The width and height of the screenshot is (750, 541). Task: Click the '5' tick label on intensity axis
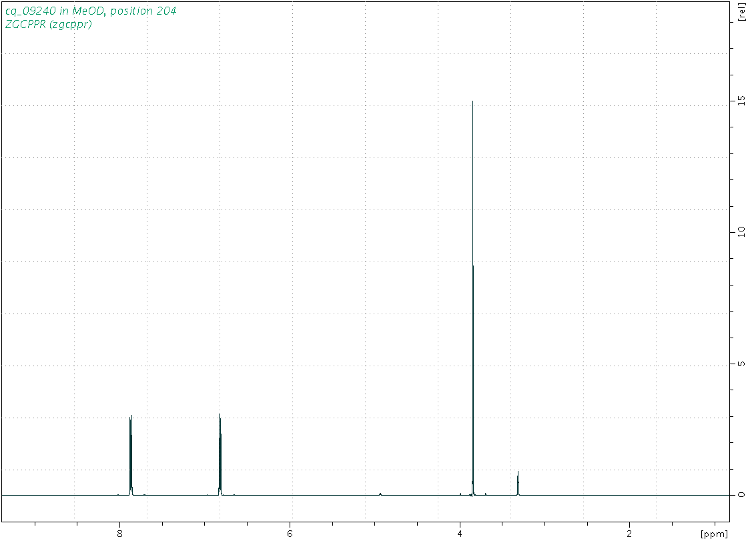tap(741, 364)
